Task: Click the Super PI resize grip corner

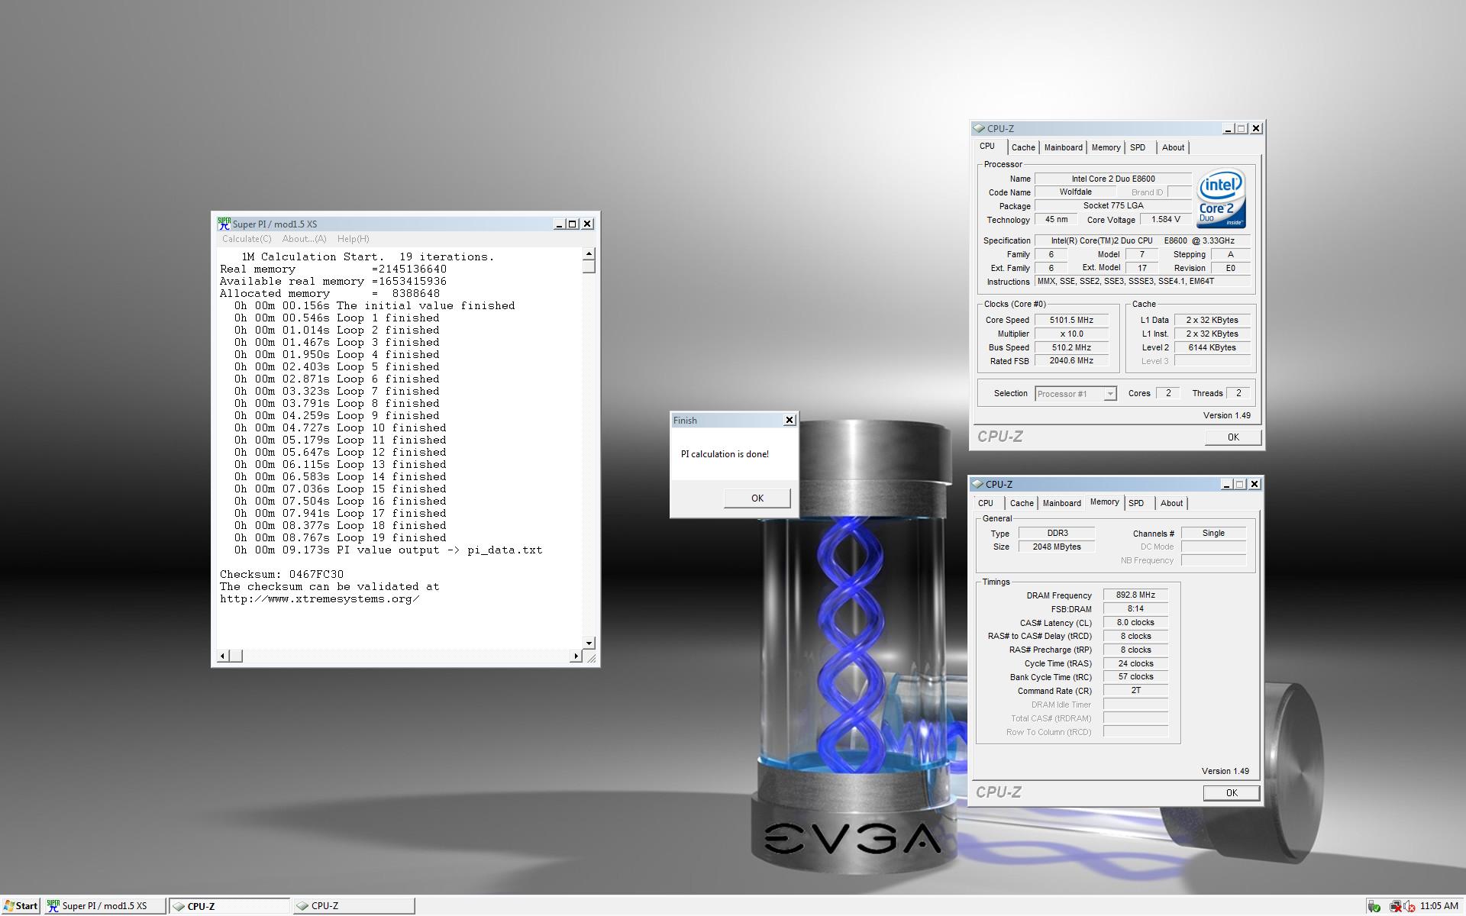Action: tap(591, 657)
